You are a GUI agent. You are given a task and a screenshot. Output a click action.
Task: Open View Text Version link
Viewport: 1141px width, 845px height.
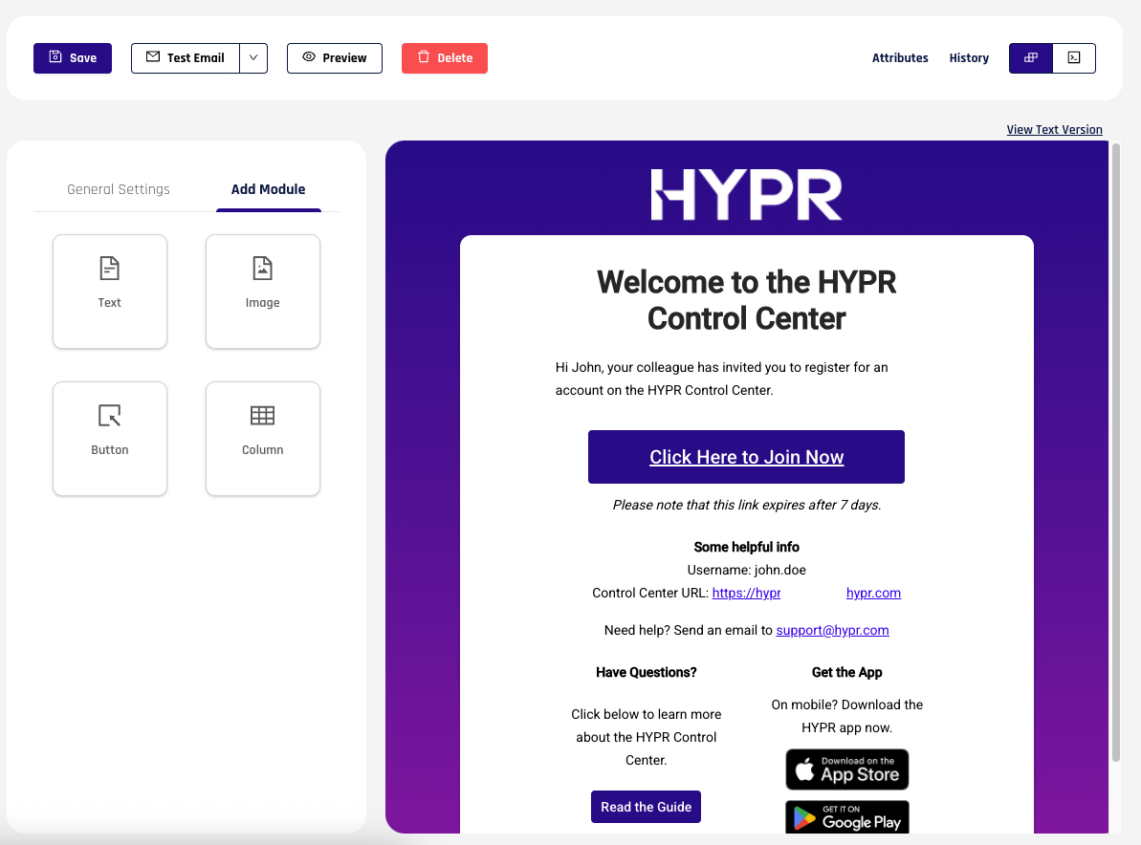coord(1054,130)
